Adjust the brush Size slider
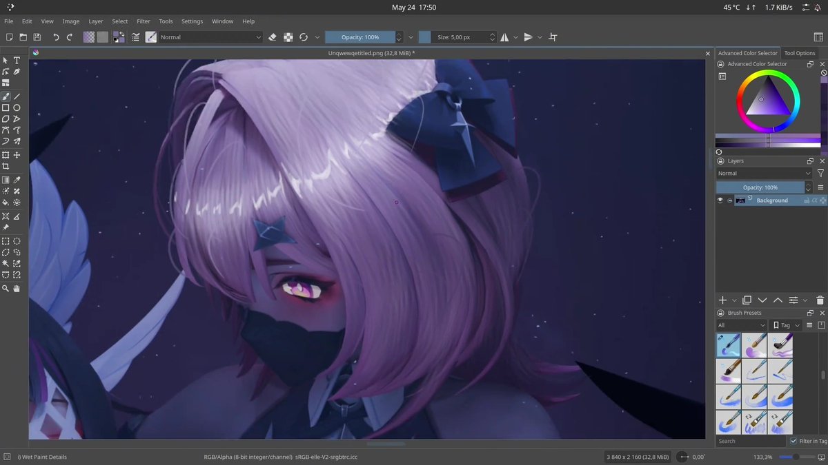 [x=453, y=37]
